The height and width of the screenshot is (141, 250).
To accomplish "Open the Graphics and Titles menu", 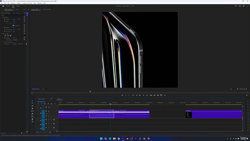I will (27, 3).
